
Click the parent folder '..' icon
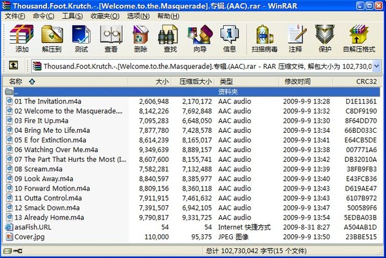click(x=9, y=92)
